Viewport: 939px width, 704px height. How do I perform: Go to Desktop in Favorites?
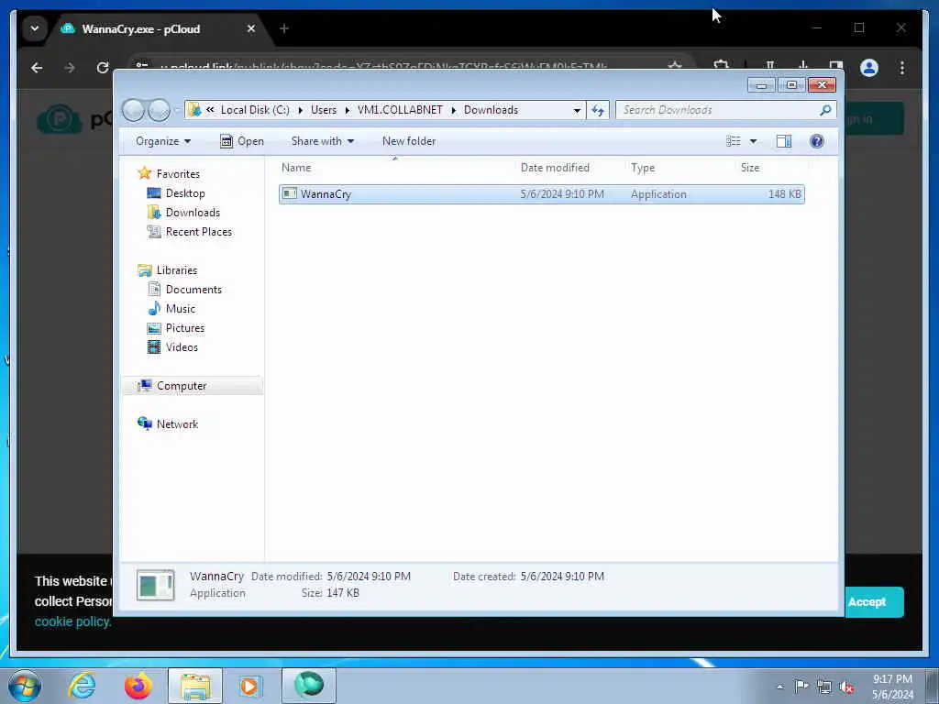click(x=185, y=193)
